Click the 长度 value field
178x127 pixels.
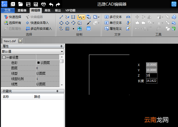152,81
